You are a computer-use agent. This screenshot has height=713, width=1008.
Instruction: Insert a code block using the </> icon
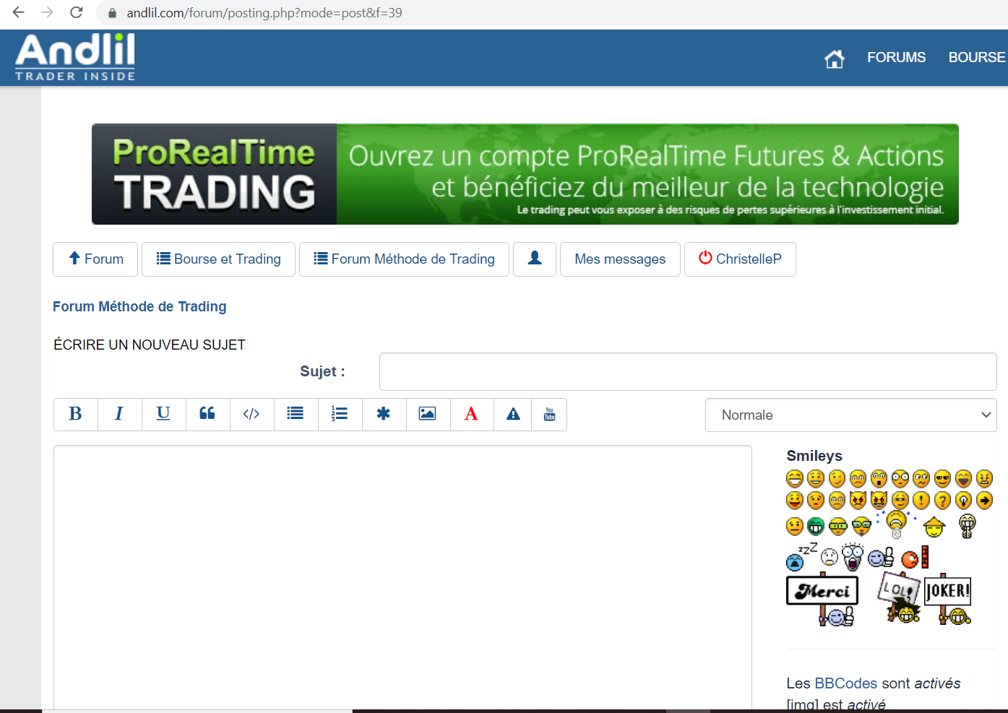pyautogui.click(x=252, y=415)
